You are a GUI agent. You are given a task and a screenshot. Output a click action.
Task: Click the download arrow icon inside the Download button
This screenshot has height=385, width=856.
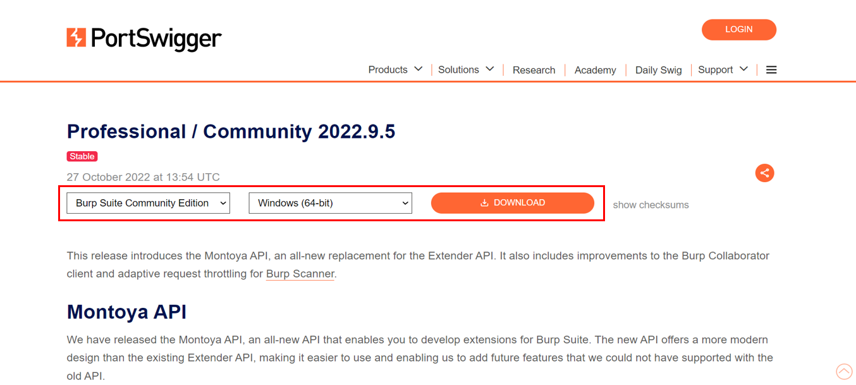[485, 203]
